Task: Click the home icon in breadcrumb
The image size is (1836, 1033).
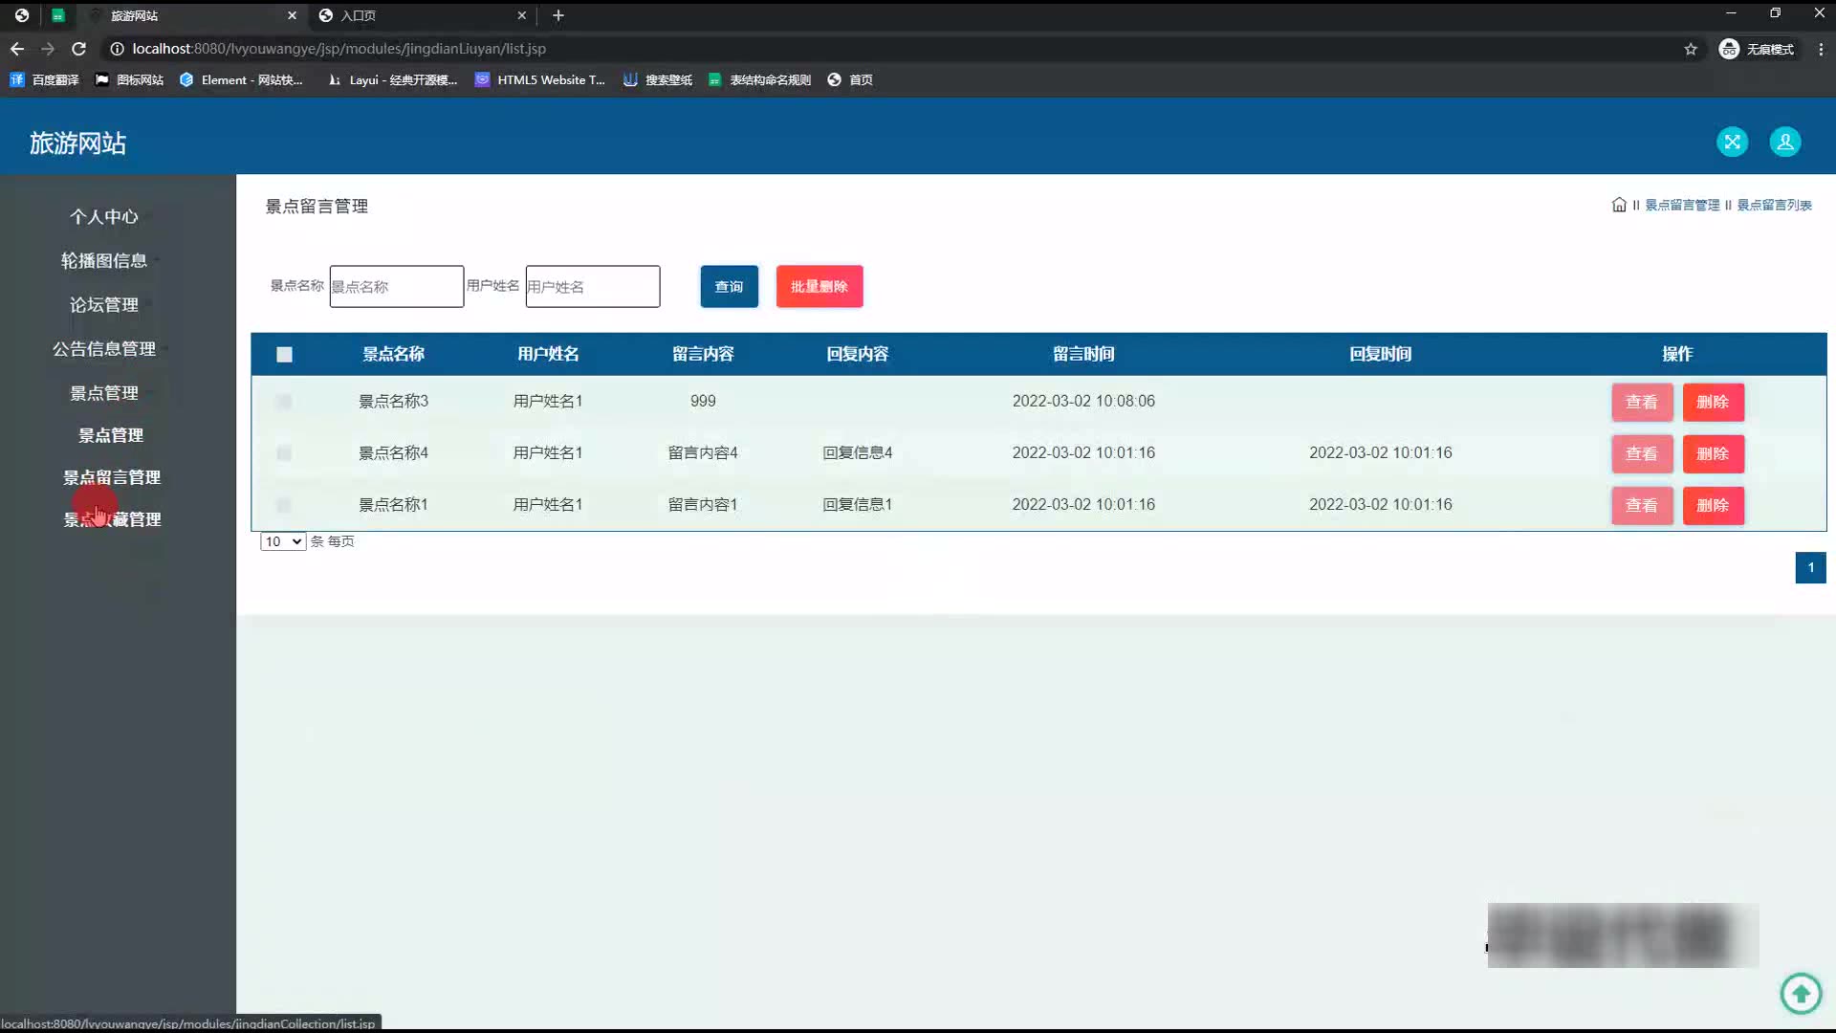Action: [x=1619, y=205]
